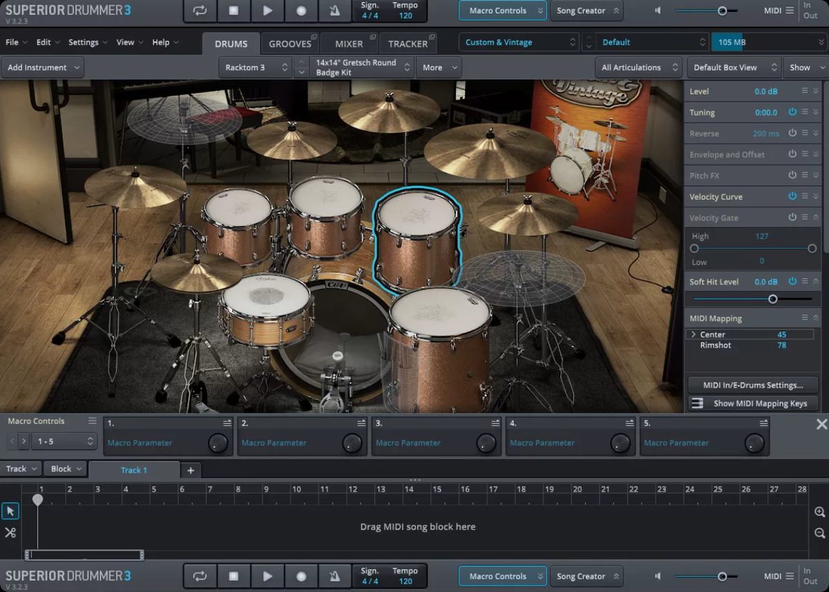Click Show MIDI Mapping Keys button
Viewport: 829px width, 592px height.
tap(753, 403)
